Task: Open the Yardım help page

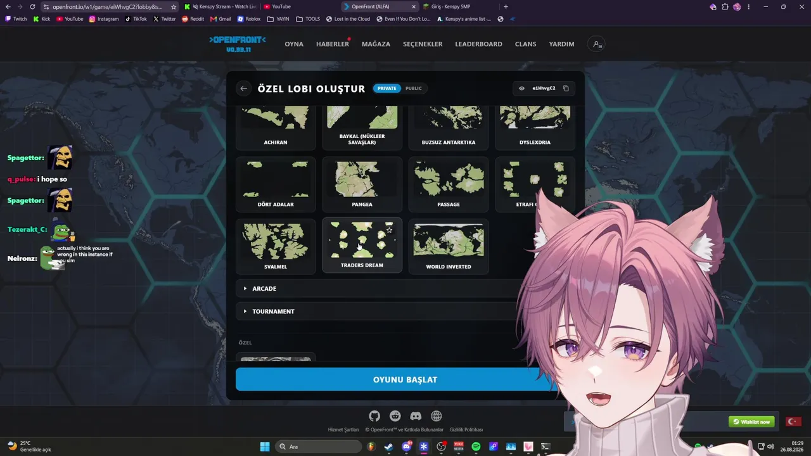Action: (x=561, y=44)
